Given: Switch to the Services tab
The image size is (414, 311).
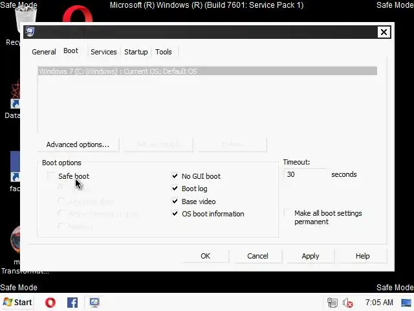Looking at the screenshot, I should pyautogui.click(x=103, y=52).
